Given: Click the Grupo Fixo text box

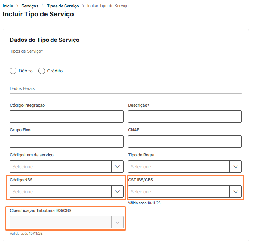Looking at the screenshot, I should [66, 141].
